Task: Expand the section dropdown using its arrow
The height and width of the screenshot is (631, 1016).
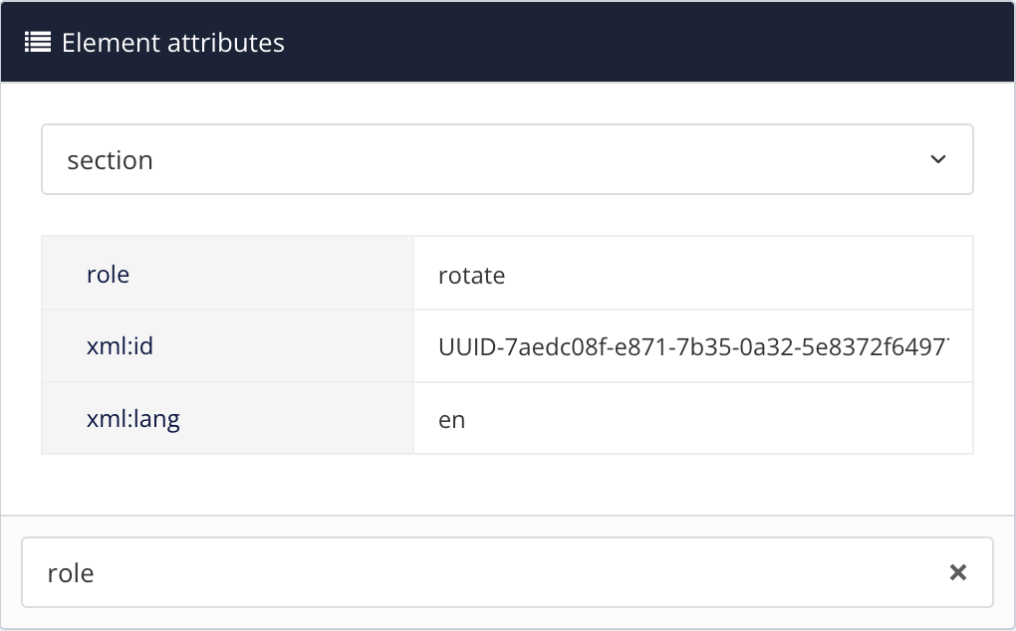Action: 937,158
